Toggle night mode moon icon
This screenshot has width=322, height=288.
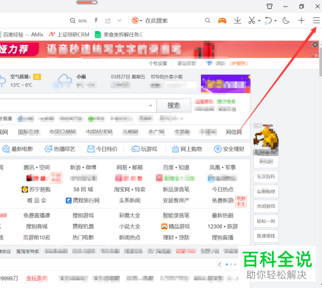286,21
